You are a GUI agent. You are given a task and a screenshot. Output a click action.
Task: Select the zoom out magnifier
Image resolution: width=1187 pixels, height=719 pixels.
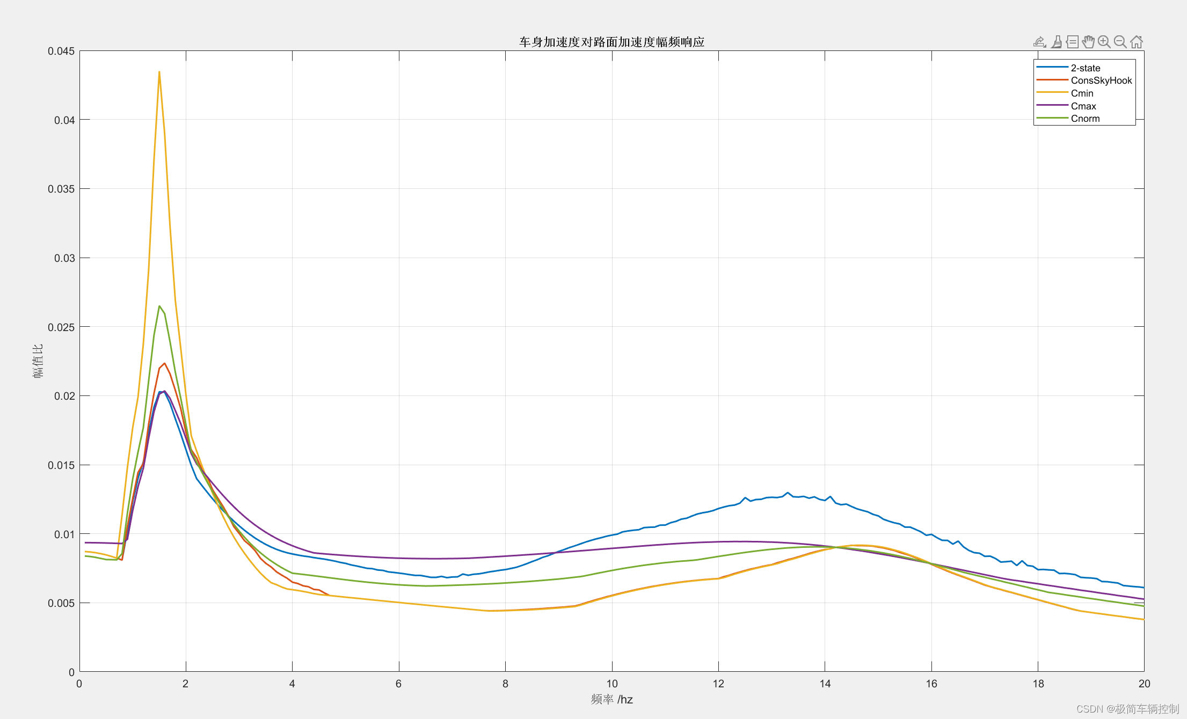click(x=1120, y=42)
